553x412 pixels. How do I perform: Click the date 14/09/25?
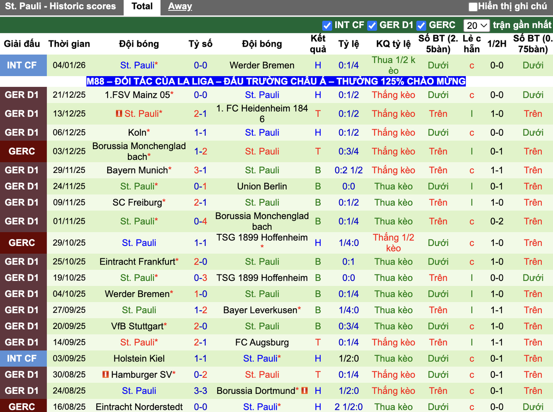[x=69, y=342]
